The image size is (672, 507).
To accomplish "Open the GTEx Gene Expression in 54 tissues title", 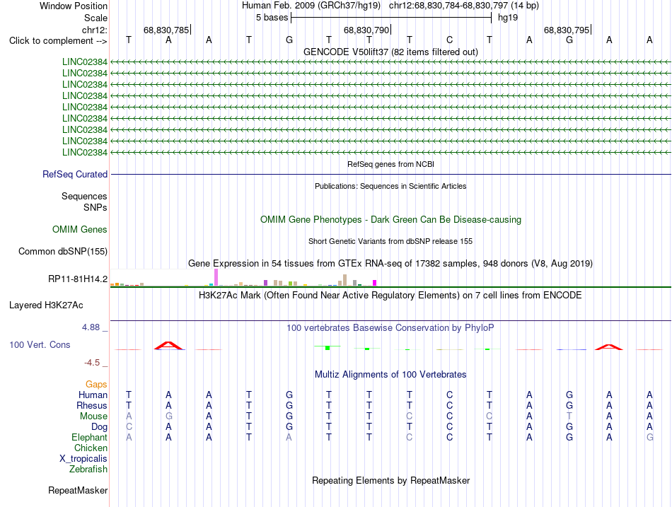I will coord(390,263).
